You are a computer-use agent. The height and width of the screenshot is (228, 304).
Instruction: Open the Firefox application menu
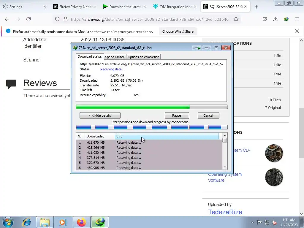297,19
